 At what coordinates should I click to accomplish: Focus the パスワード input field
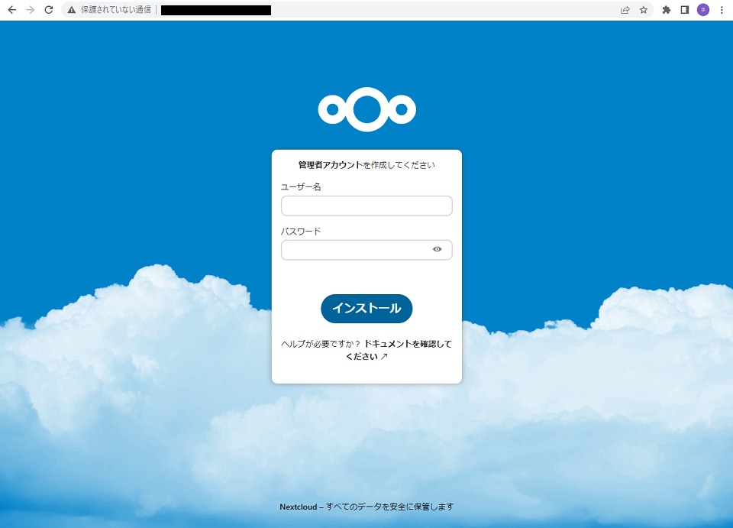[366, 250]
